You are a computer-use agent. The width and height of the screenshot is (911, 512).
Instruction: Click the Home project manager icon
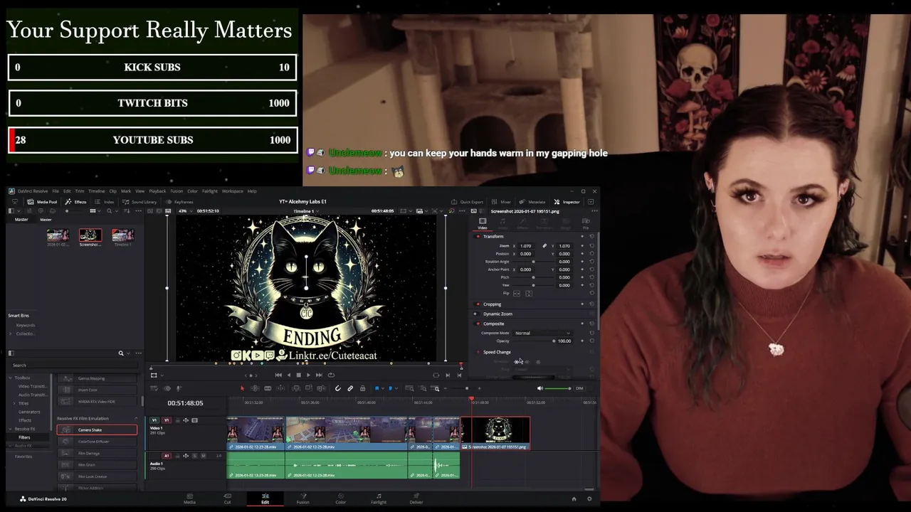pos(574,498)
